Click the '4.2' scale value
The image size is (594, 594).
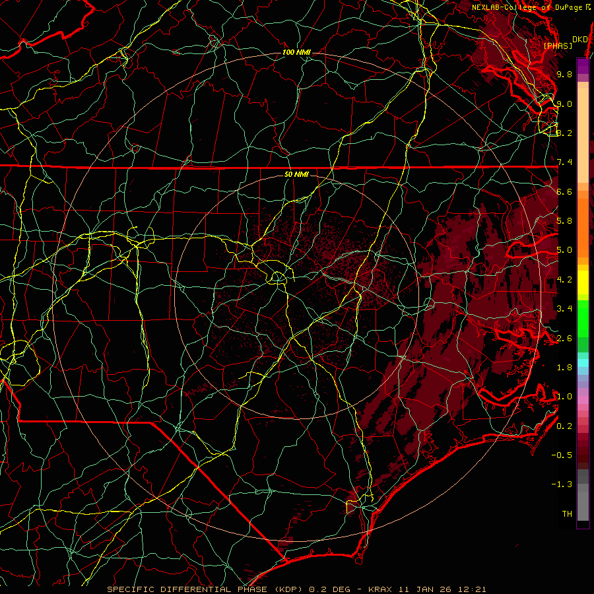pos(564,280)
